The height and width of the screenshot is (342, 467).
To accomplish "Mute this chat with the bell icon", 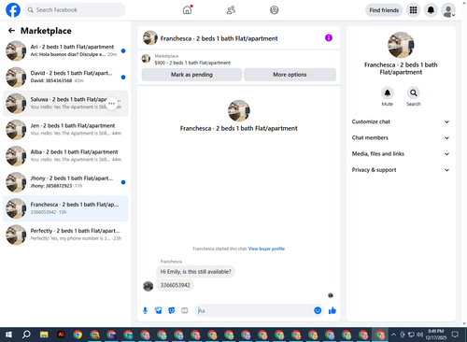I will pyautogui.click(x=387, y=93).
